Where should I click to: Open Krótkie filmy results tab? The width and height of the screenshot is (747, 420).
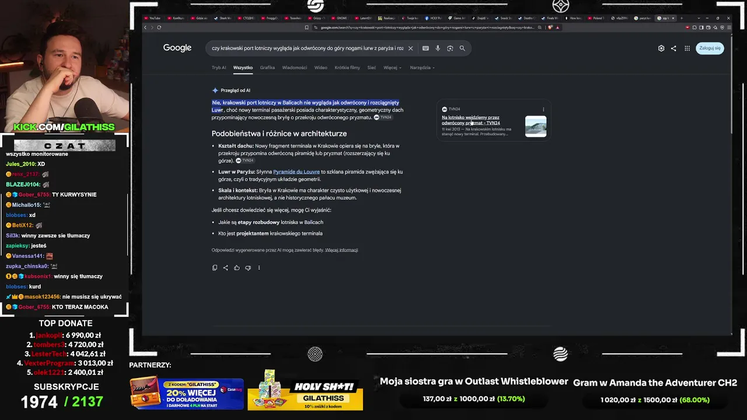tap(347, 68)
